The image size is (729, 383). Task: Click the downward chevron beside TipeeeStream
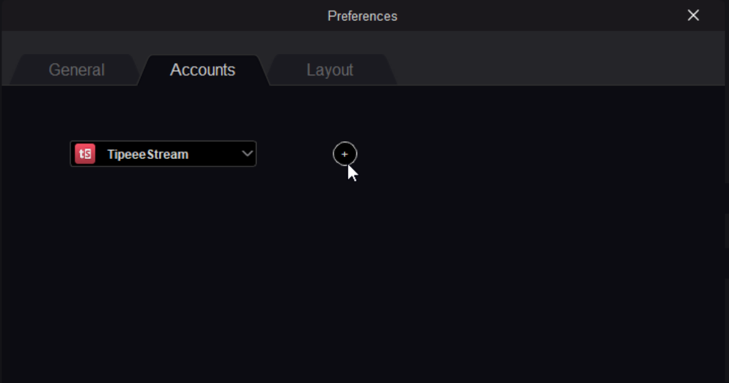coord(247,153)
